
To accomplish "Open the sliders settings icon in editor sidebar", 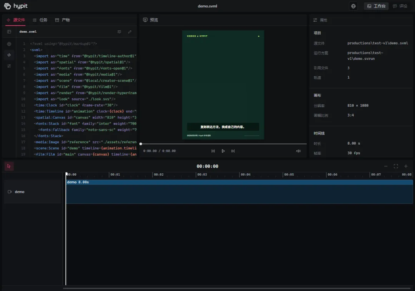I will point(9,66).
